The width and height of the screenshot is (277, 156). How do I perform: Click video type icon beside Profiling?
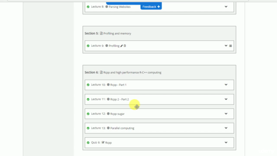(x=107, y=45)
